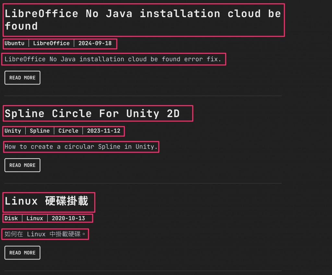Click the date 2024-09-18
This screenshot has width=332, height=275.
[95, 43]
